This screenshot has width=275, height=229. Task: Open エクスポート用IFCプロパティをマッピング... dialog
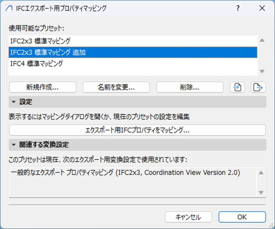(137, 130)
